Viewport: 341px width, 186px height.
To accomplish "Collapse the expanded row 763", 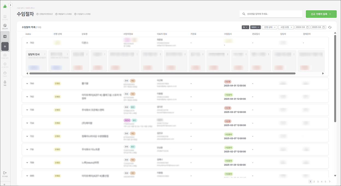I will [27, 43].
